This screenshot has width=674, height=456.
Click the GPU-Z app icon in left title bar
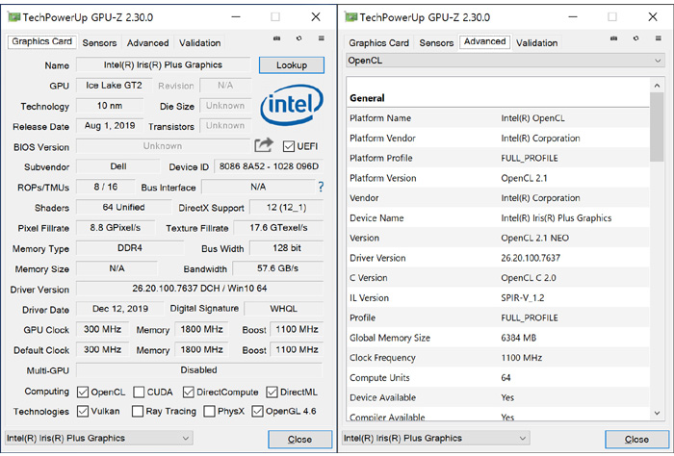pyautogui.click(x=14, y=17)
